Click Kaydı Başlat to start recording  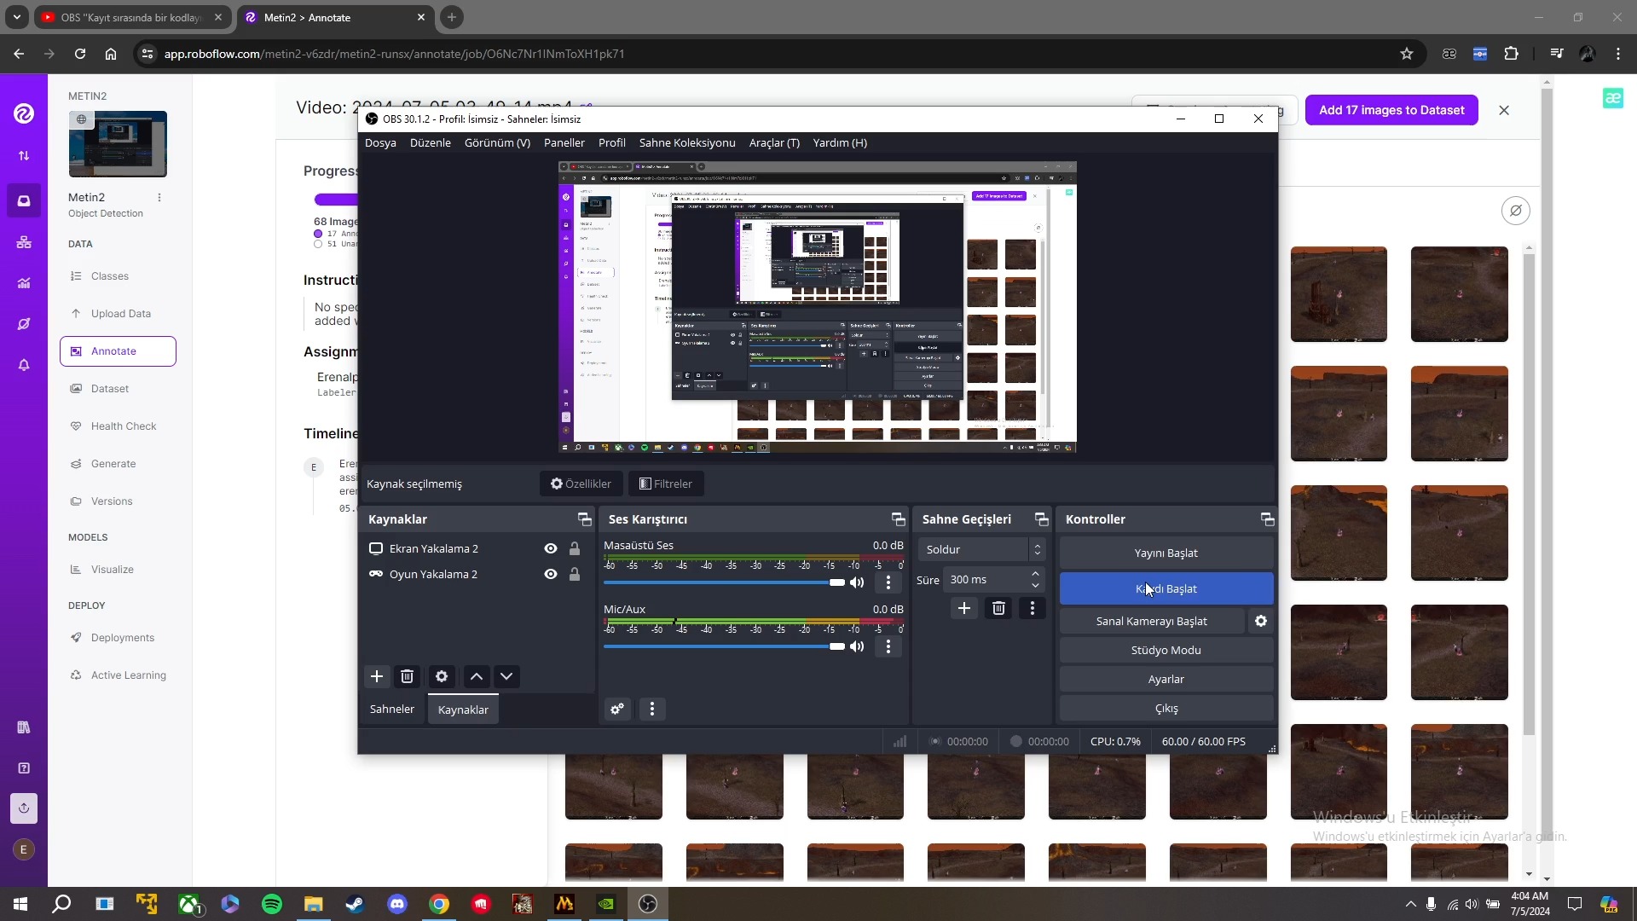pos(1166,588)
